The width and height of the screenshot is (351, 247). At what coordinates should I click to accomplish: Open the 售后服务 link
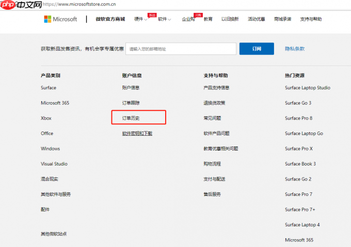coord(212,194)
